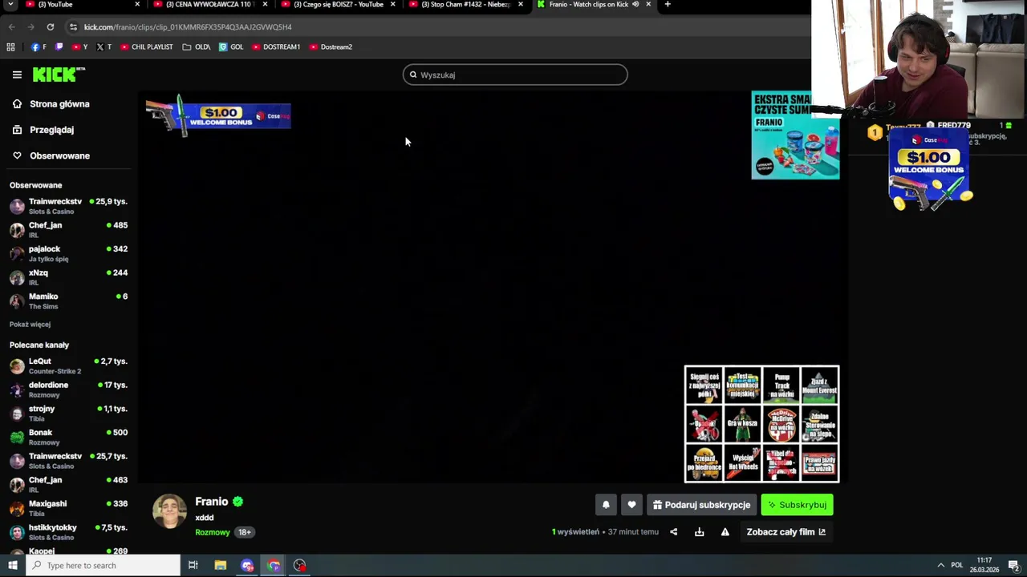
Task: Open recommended strojny channel
Action: (68, 413)
